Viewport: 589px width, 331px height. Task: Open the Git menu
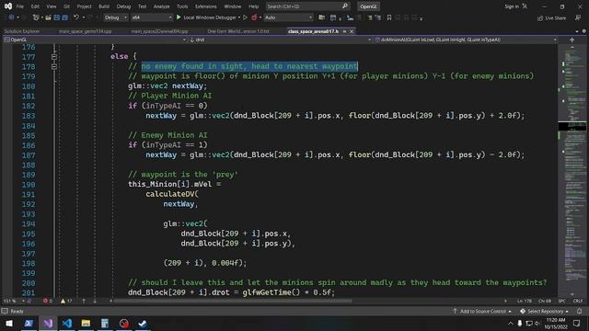[66, 6]
